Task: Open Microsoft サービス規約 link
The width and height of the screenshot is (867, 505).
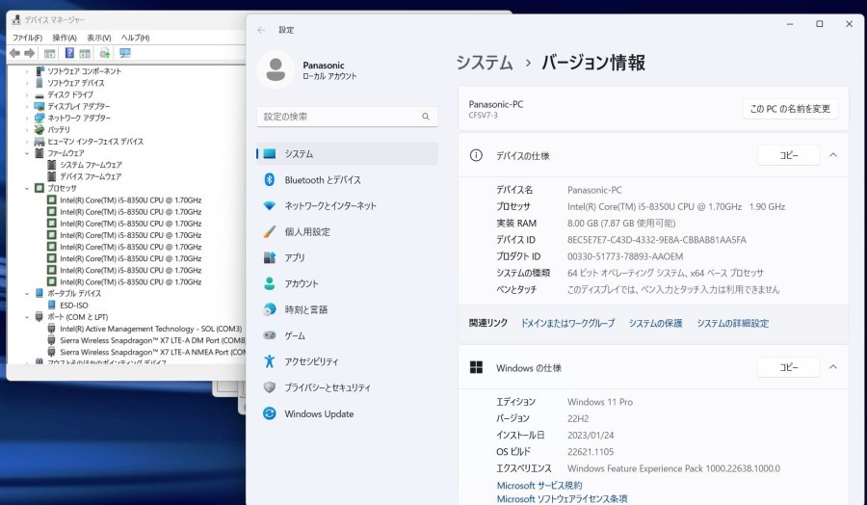Action: (539, 485)
